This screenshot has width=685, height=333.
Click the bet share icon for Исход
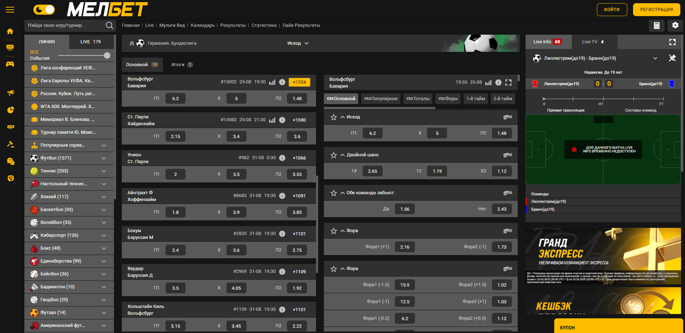[508, 117]
